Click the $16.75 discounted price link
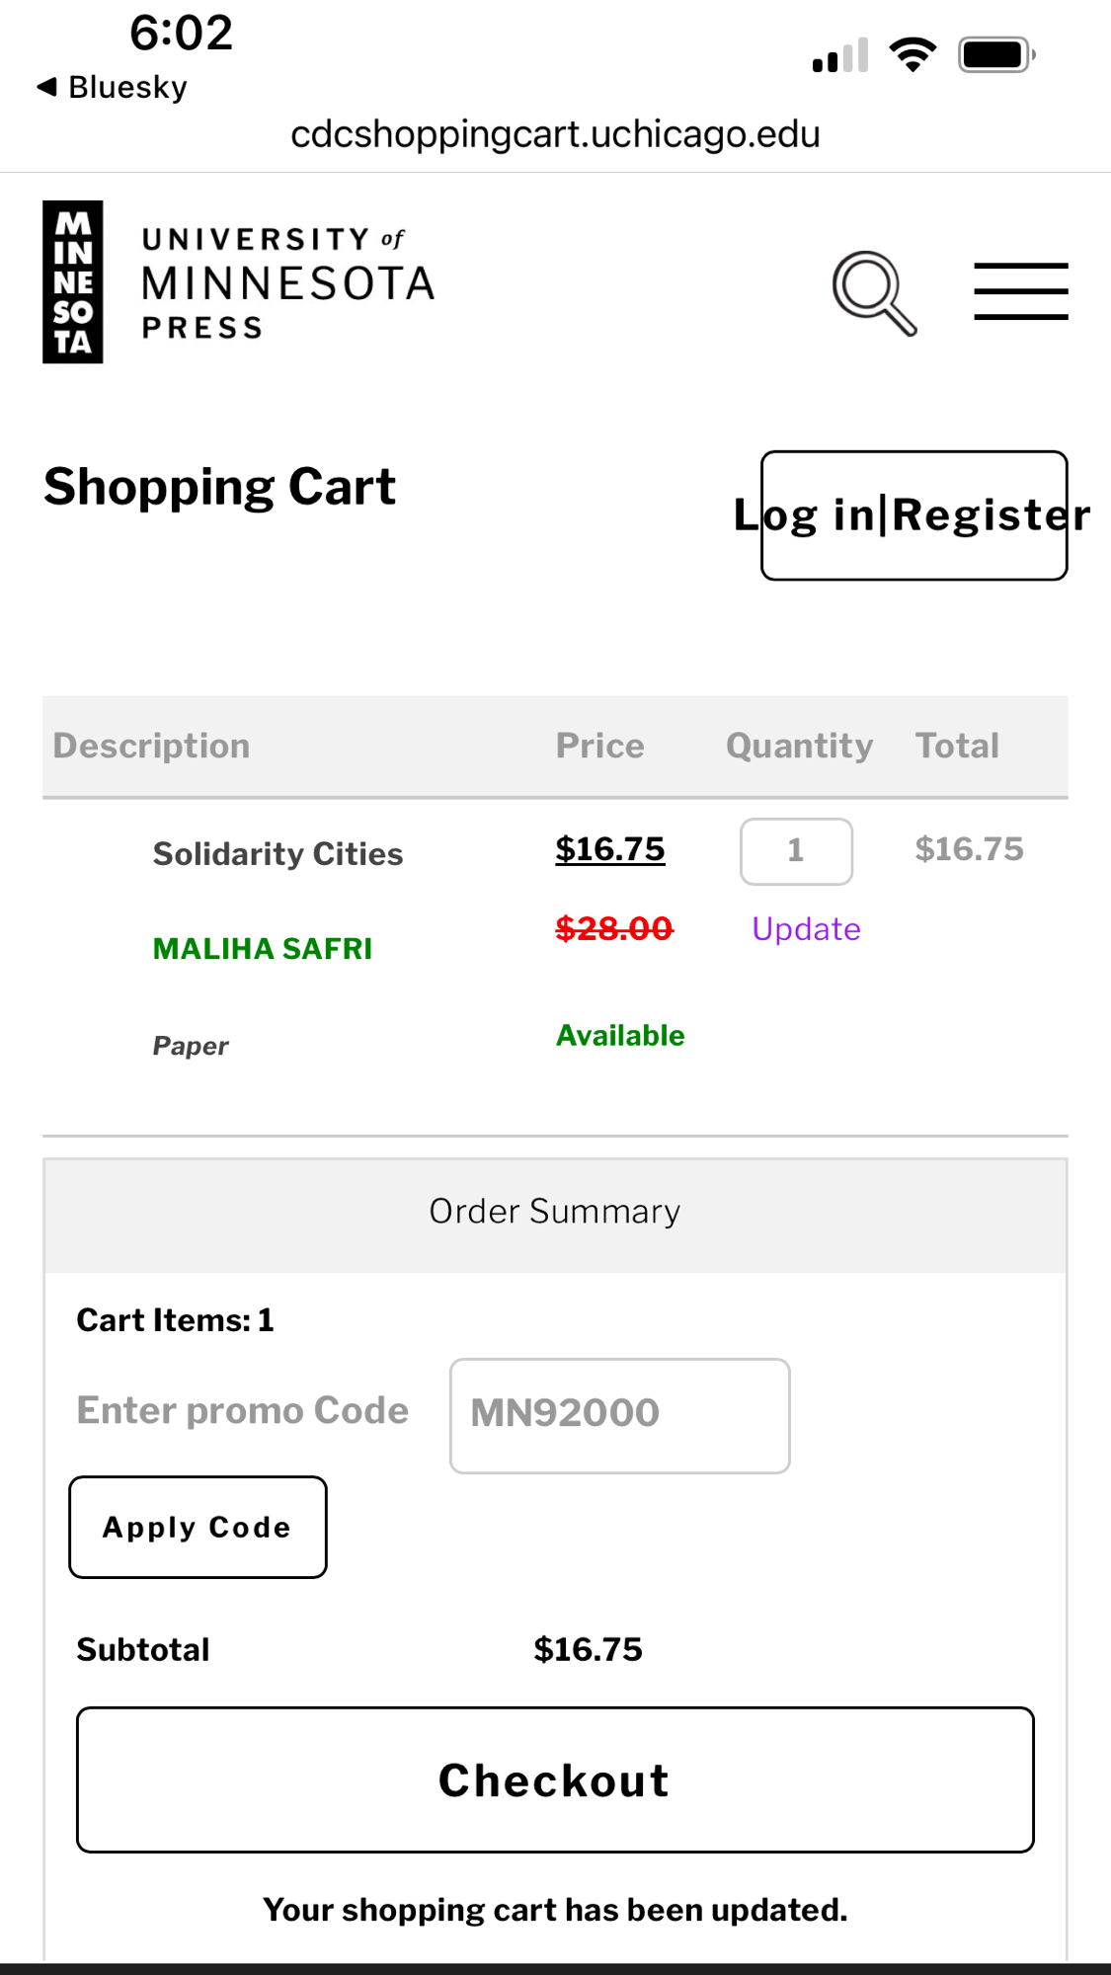 point(609,849)
